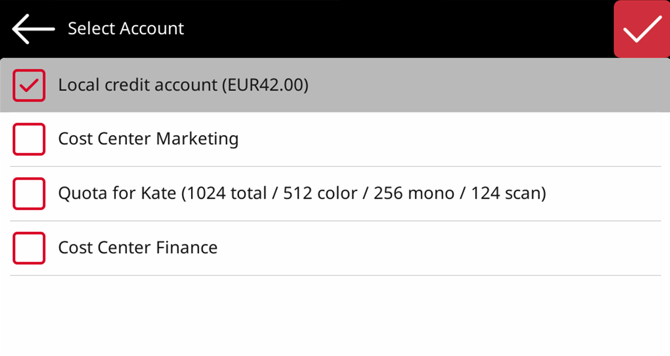Screen dimensions: 670x356
Task: Click the empty area below Cost Center Finance
Action: (x=335, y=315)
